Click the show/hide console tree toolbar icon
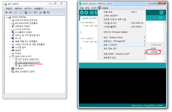Viewport: 172px width, 112px height. 15,13
